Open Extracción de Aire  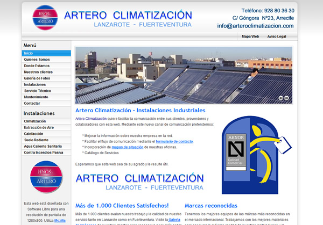(46, 127)
